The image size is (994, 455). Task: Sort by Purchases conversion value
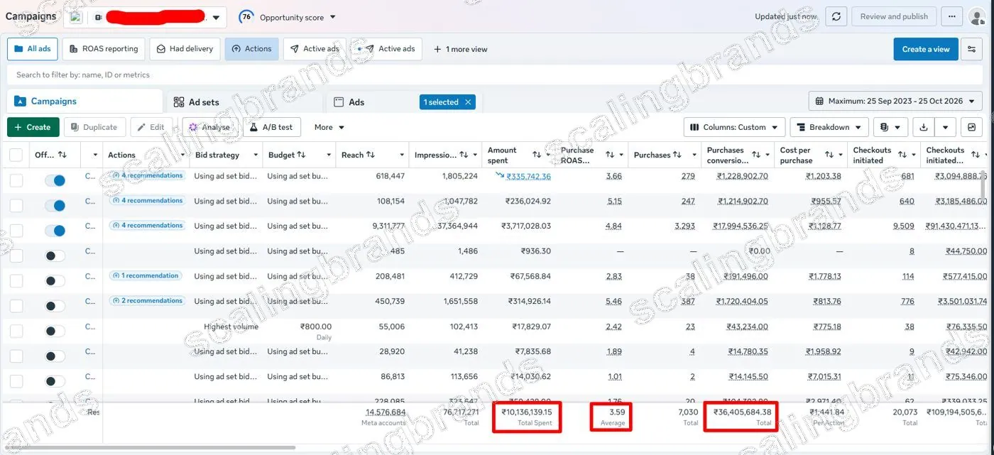pos(756,155)
